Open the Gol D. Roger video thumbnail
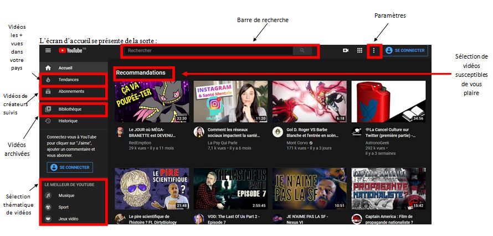The width and height of the screenshot is (493, 236). pyautogui.click(x=310, y=101)
